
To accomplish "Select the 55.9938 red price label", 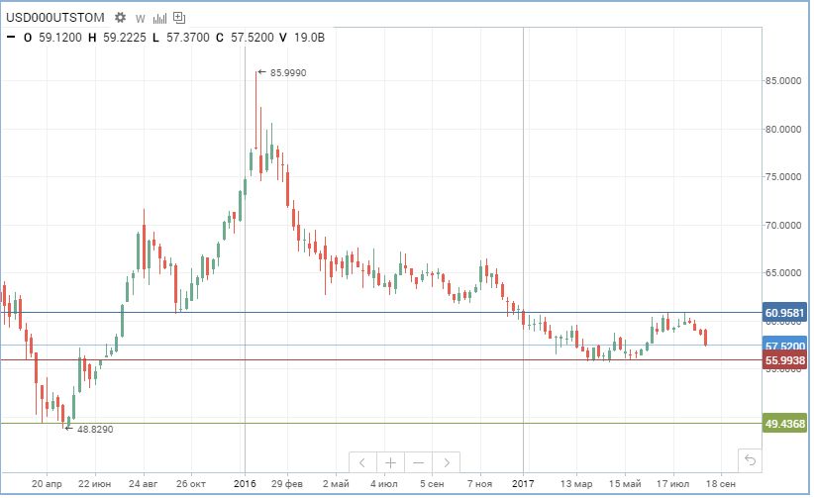I will coord(785,360).
